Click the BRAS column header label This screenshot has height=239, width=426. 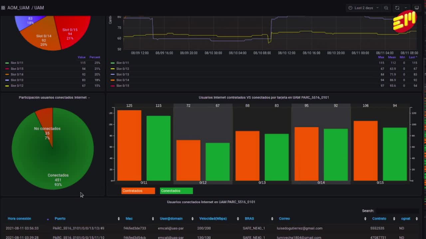pyautogui.click(x=249, y=219)
